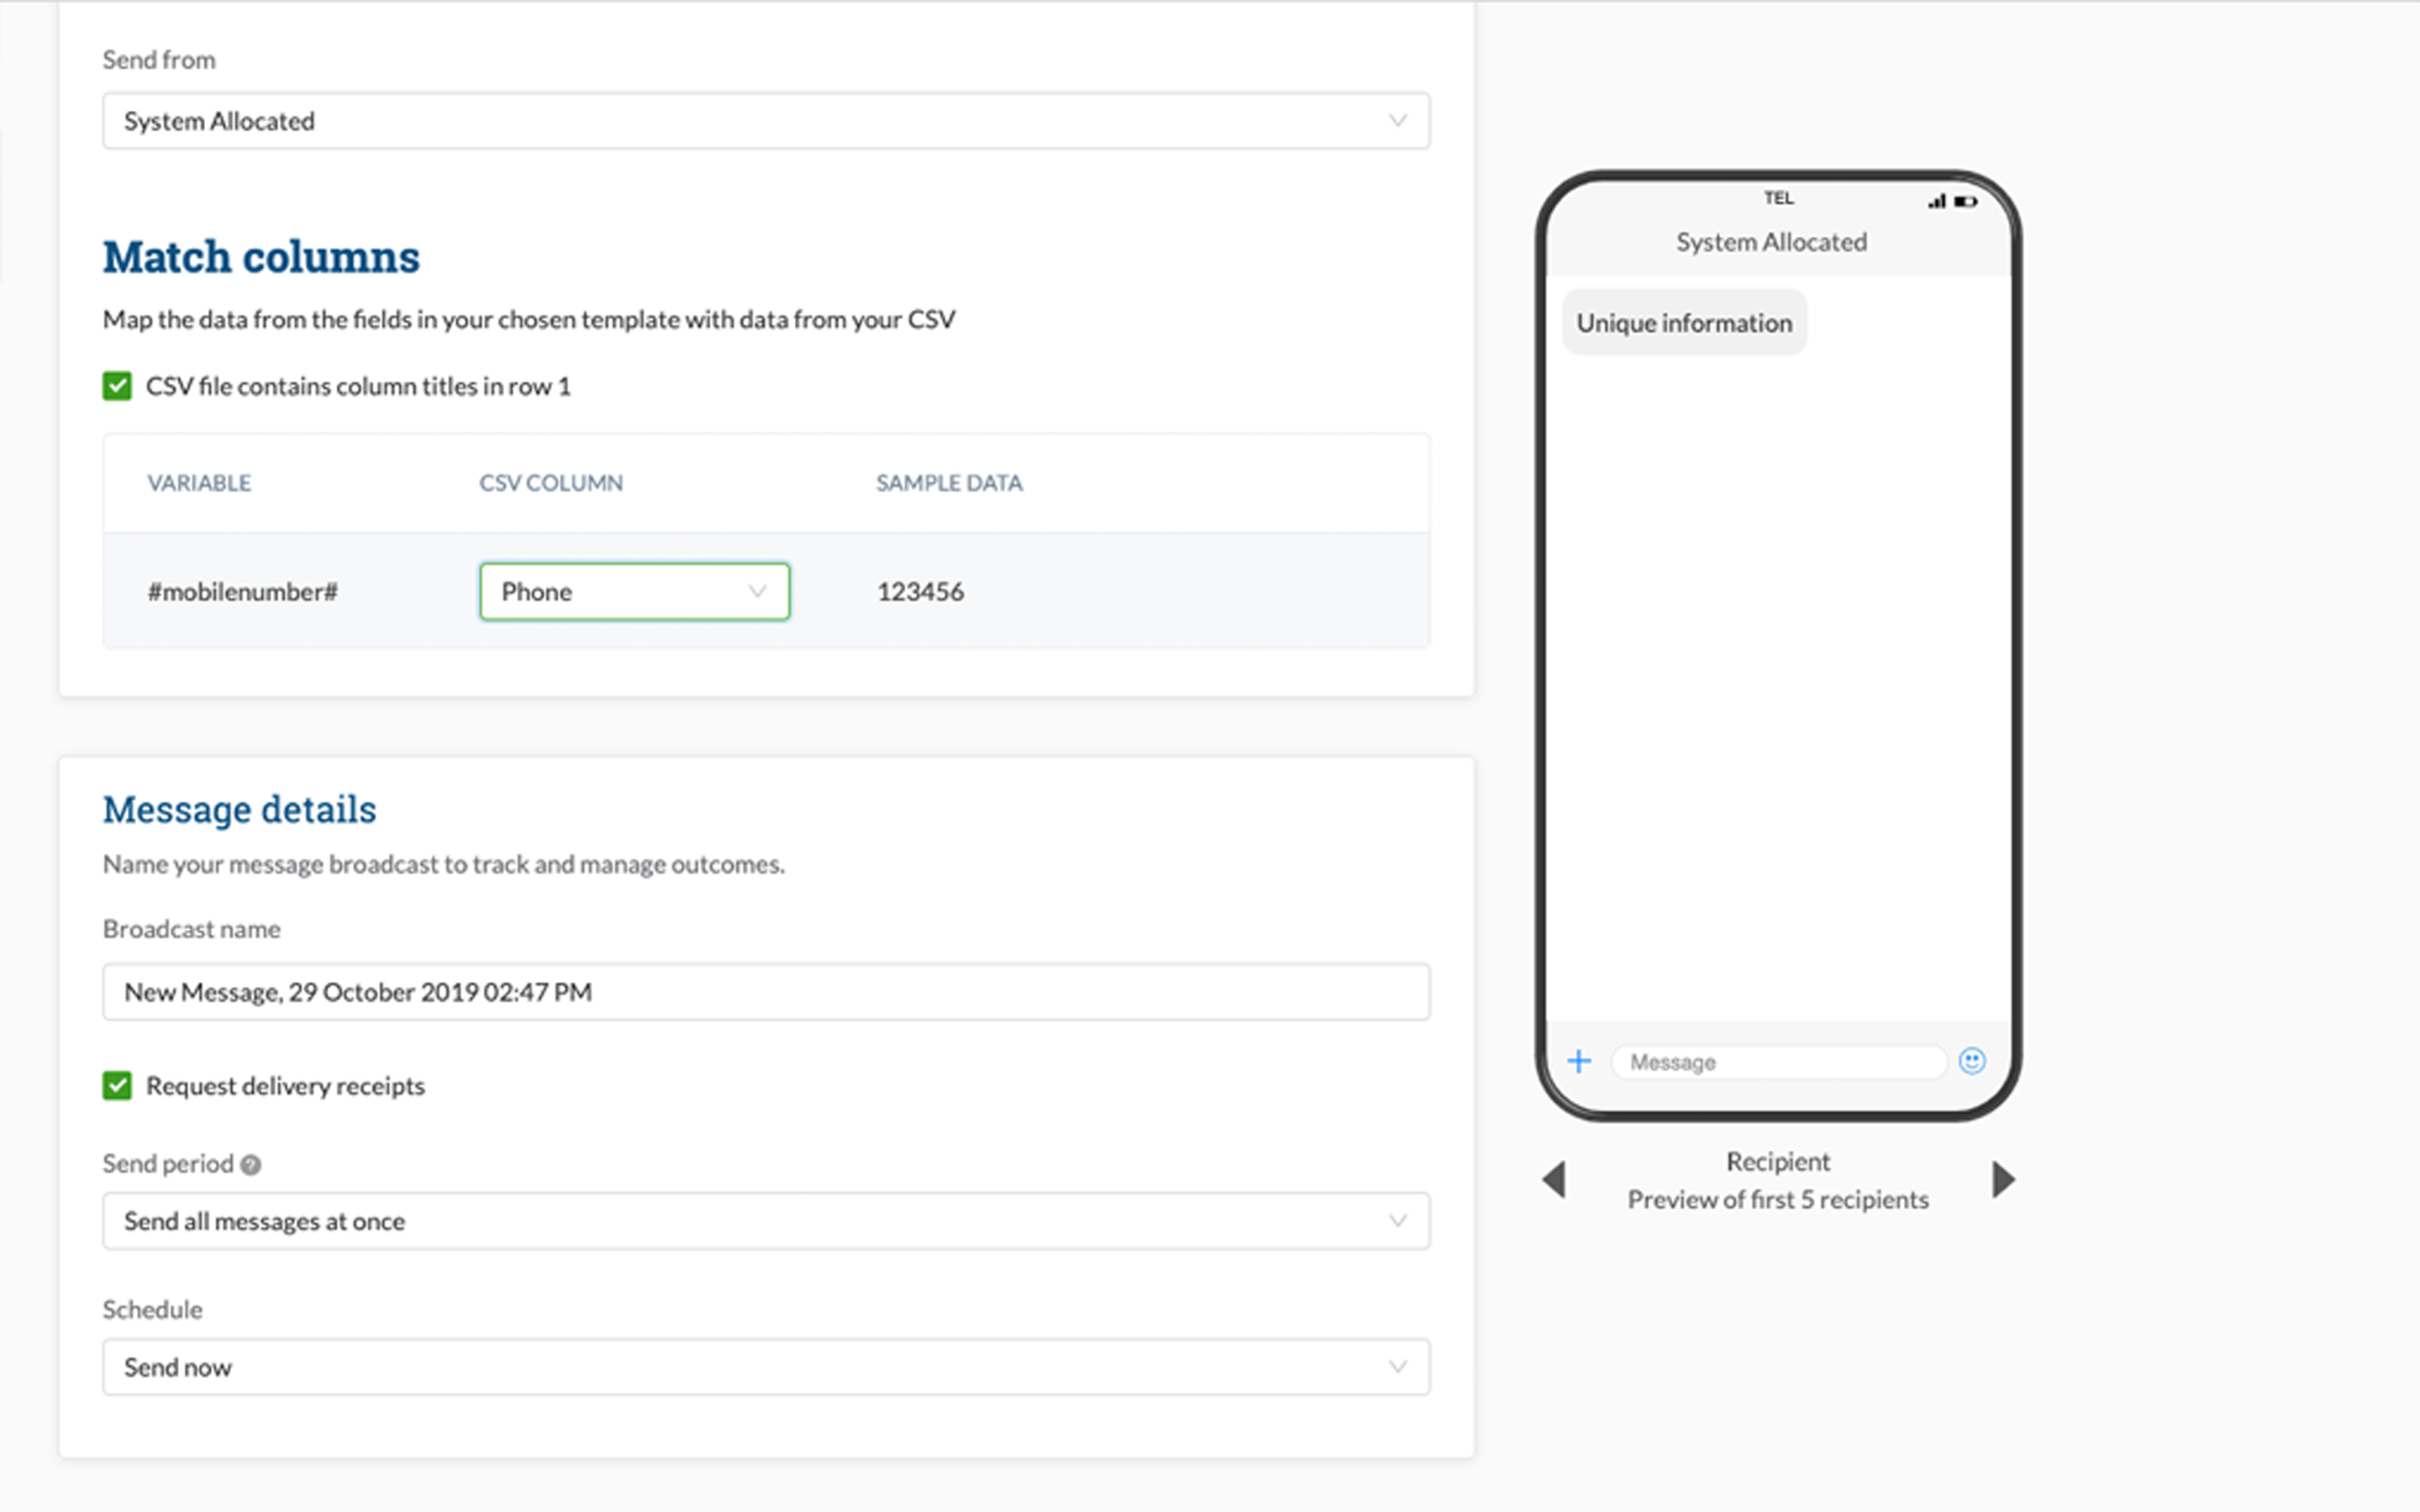Open the Send all messages at once dropdown
The width and height of the screenshot is (2420, 1512).
(x=765, y=1220)
